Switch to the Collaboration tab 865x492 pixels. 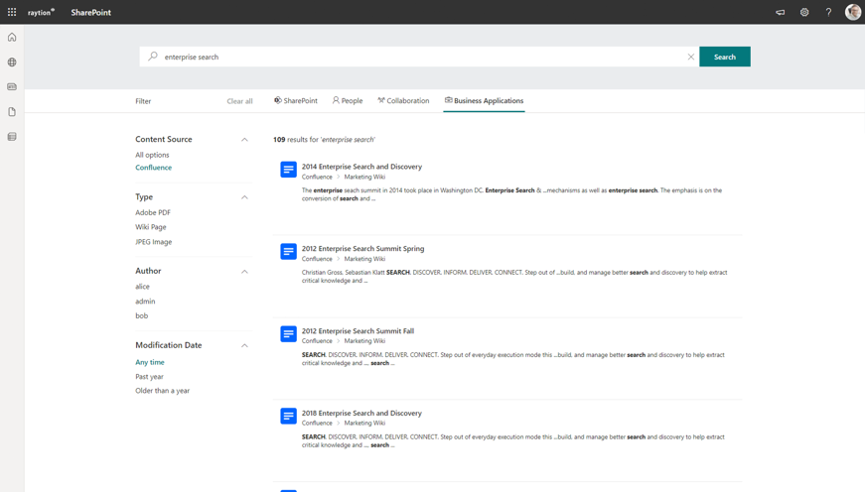tap(403, 101)
